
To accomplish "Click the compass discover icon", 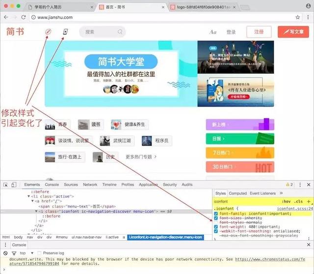I will point(48,31).
